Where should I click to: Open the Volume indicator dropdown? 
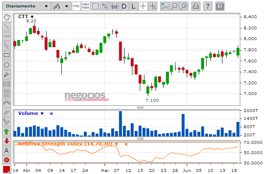pyautogui.click(x=42, y=114)
